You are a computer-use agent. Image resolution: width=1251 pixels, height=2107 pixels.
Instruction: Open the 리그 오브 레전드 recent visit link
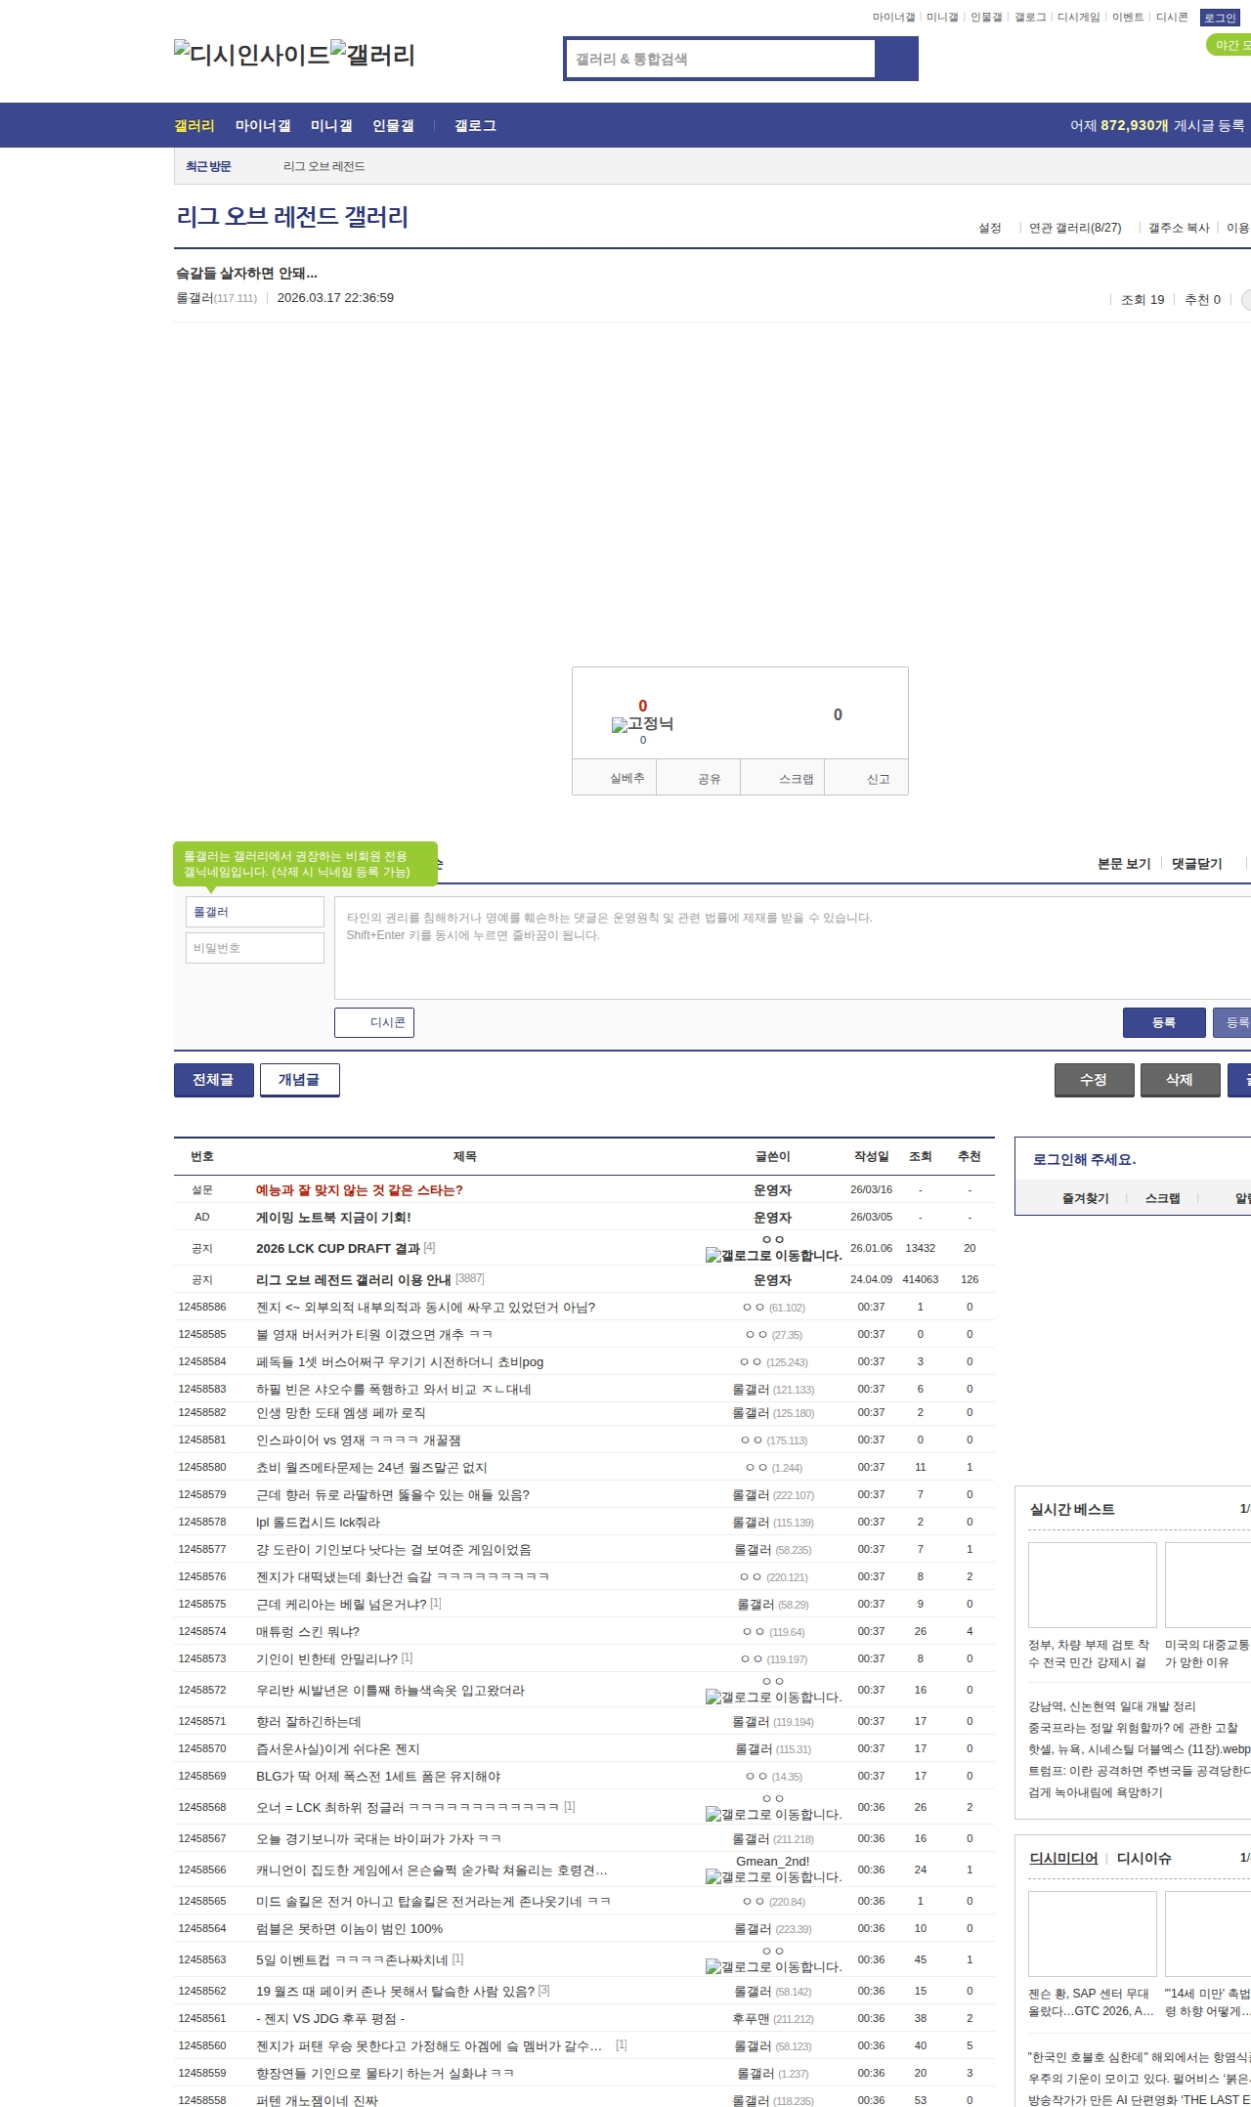click(x=324, y=166)
